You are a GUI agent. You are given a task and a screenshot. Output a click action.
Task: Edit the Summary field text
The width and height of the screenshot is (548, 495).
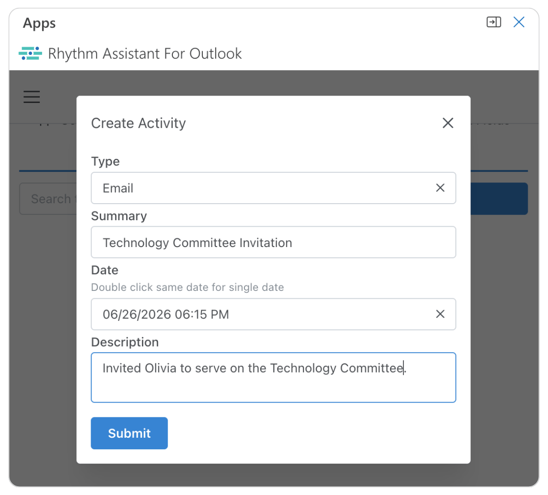click(x=273, y=242)
